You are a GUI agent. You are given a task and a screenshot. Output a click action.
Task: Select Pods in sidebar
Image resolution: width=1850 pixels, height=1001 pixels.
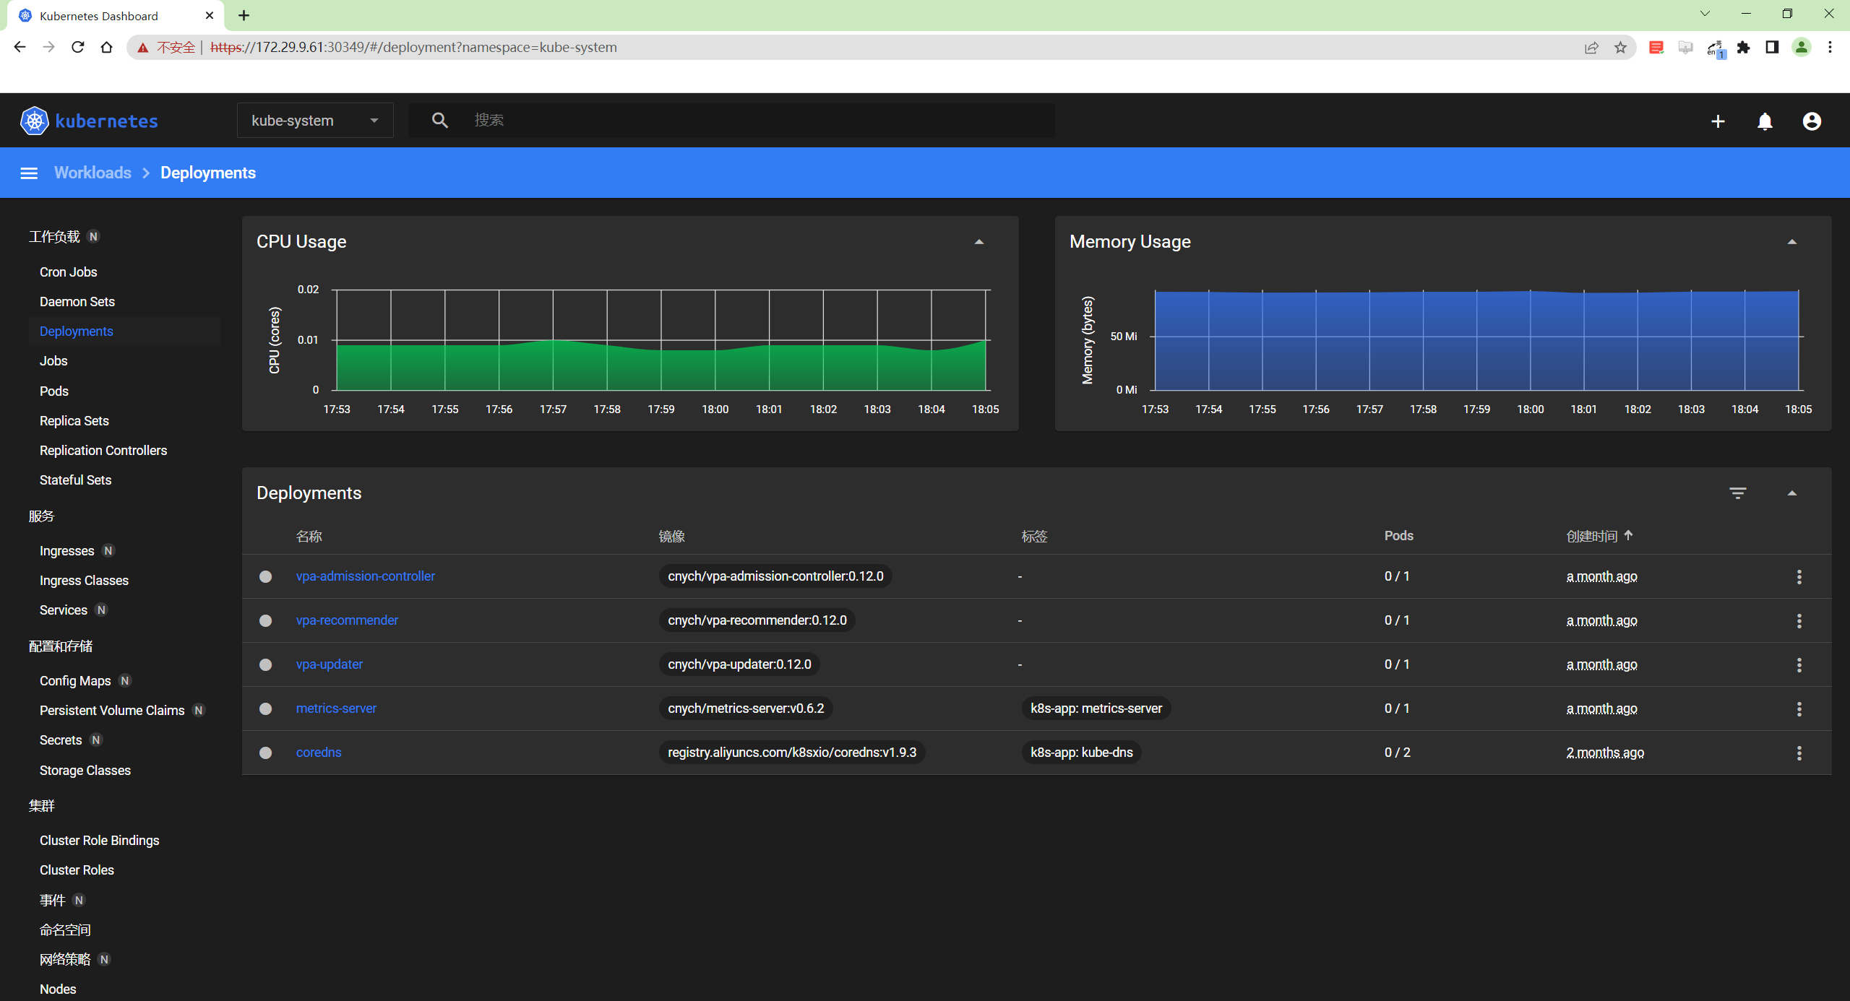pyautogui.click(x=54, y=391)
